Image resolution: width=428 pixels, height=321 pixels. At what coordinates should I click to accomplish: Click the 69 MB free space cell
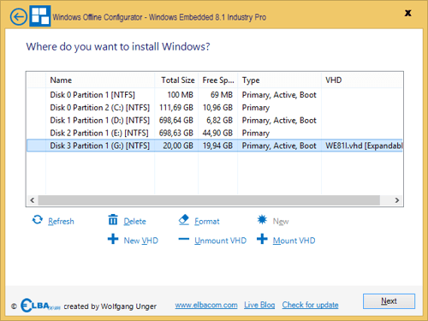pos(222,95)
